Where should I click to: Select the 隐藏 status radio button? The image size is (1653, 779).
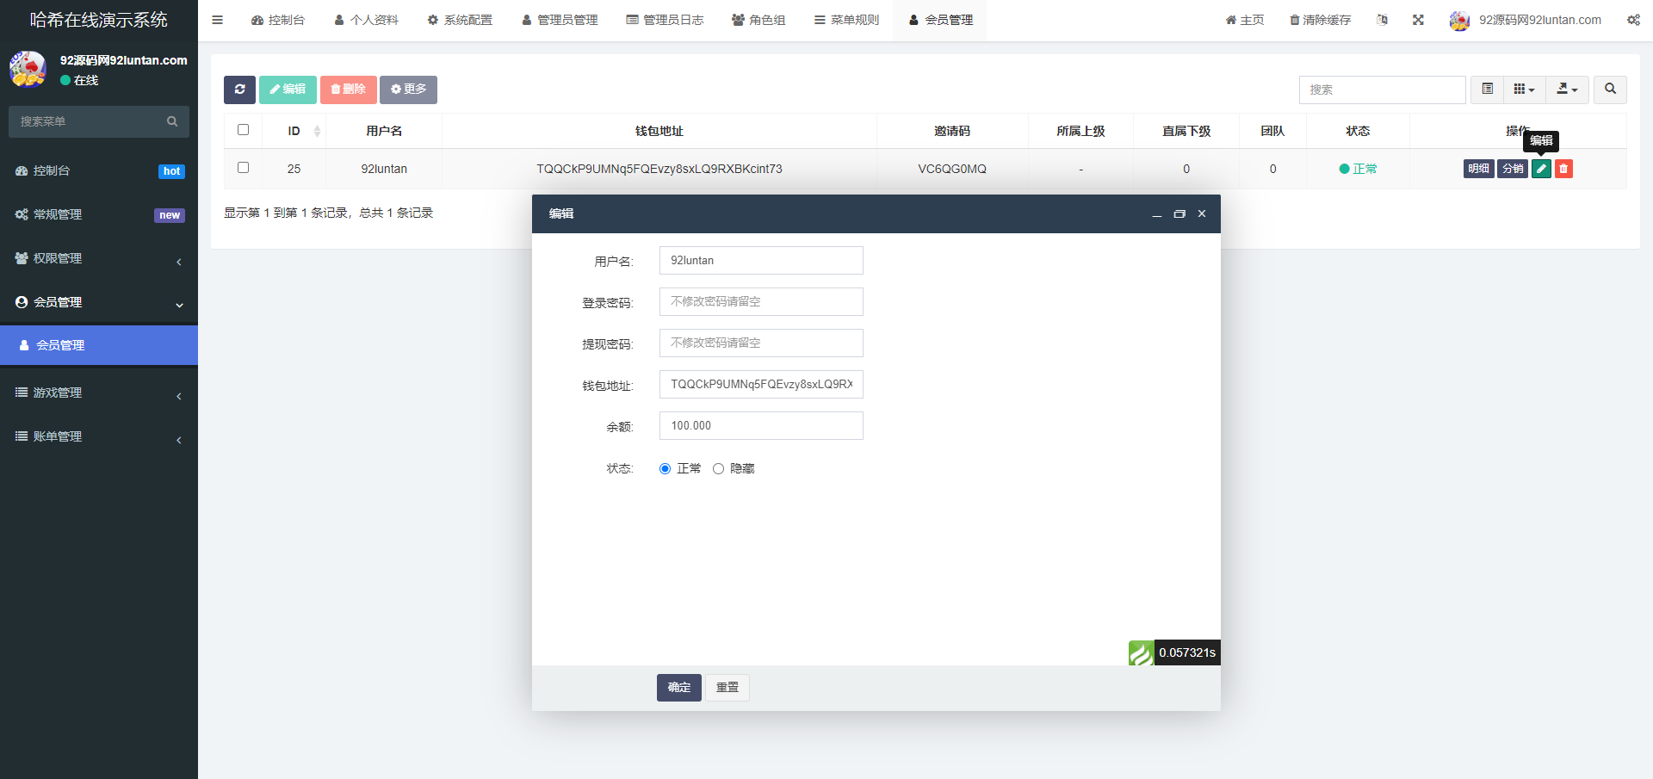(x=718, y=469)
